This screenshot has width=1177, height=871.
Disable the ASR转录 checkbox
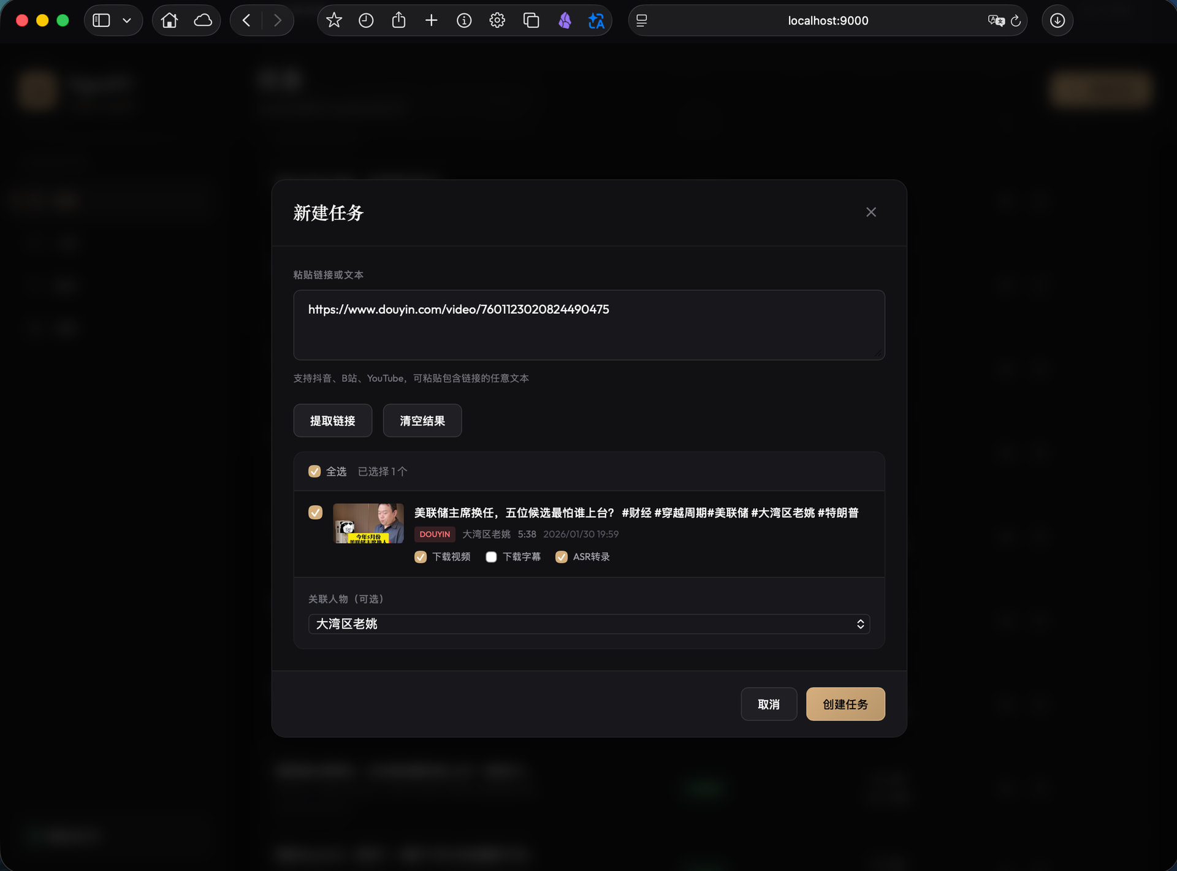point(561,557)
